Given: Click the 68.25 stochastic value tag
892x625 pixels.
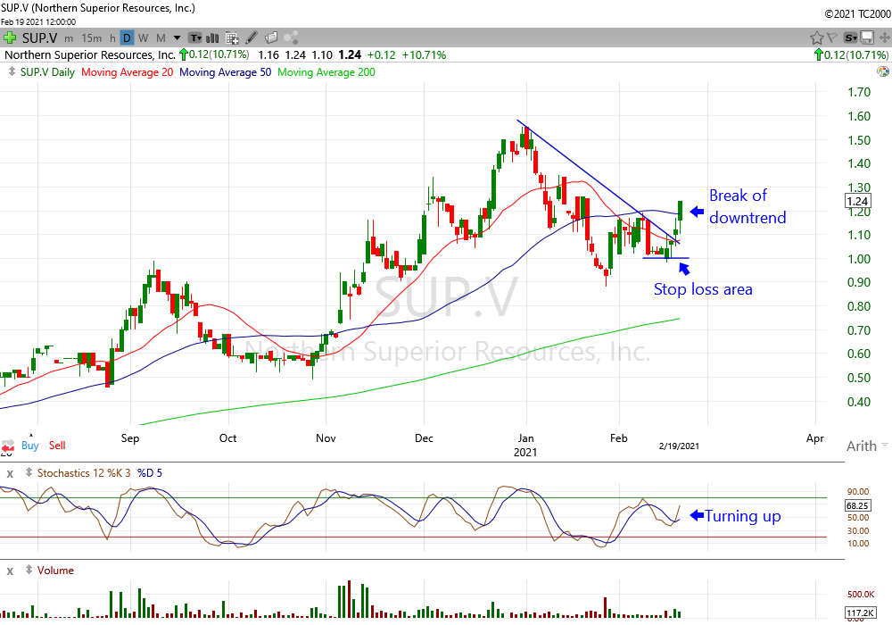Looking at the screenshot, I should [856, 505].
